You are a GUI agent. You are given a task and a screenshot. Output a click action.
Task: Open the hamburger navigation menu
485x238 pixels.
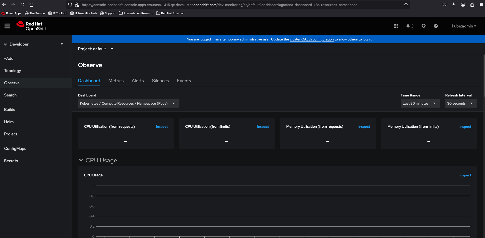7,26
